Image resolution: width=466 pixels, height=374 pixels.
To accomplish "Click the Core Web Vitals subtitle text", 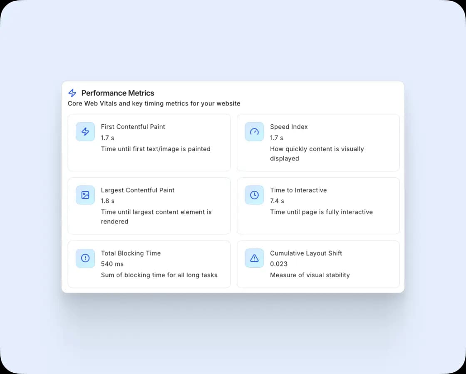I will click(x=154, y=103).
